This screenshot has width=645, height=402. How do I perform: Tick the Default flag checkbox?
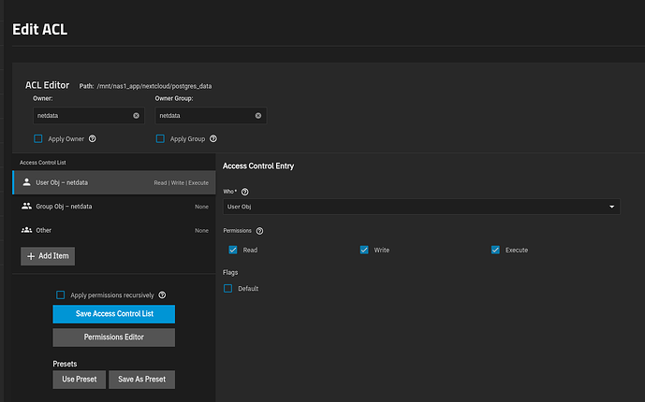tap(227, 288)
